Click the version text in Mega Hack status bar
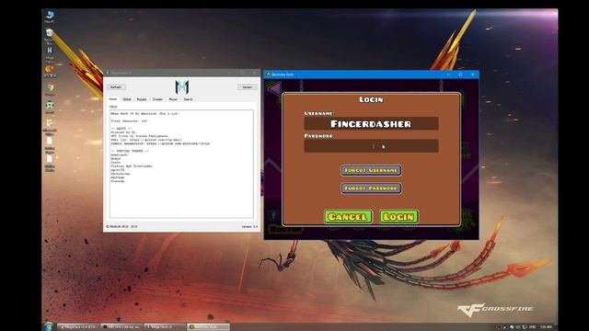 [249, 227]
